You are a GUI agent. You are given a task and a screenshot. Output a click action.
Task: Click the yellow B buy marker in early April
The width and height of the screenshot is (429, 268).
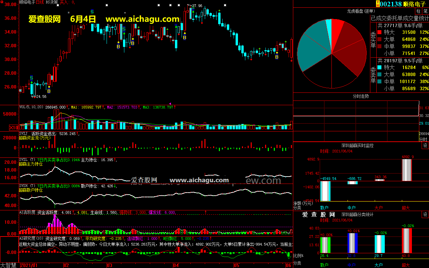click(185, 38)
